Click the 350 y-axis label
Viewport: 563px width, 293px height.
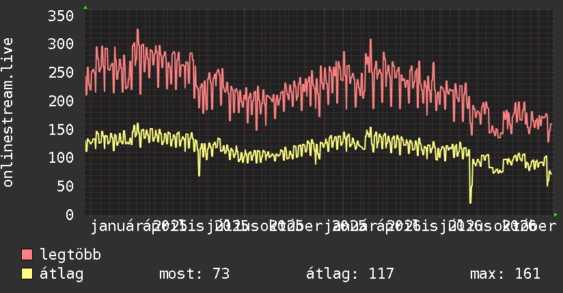pyautogui.click(x=61, y=16)
